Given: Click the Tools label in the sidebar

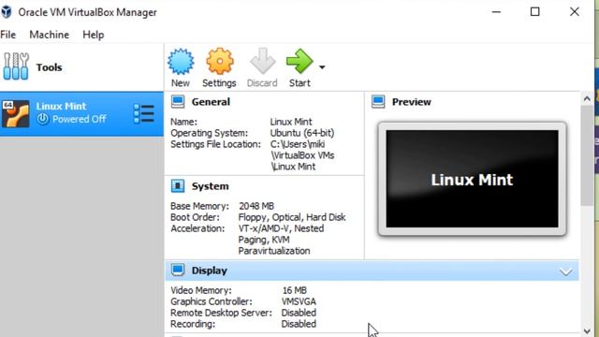Looking at the screenshot, I should (49, 67).
